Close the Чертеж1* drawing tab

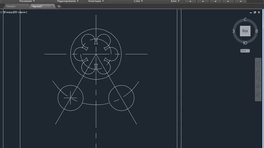[x=52, y=7]
